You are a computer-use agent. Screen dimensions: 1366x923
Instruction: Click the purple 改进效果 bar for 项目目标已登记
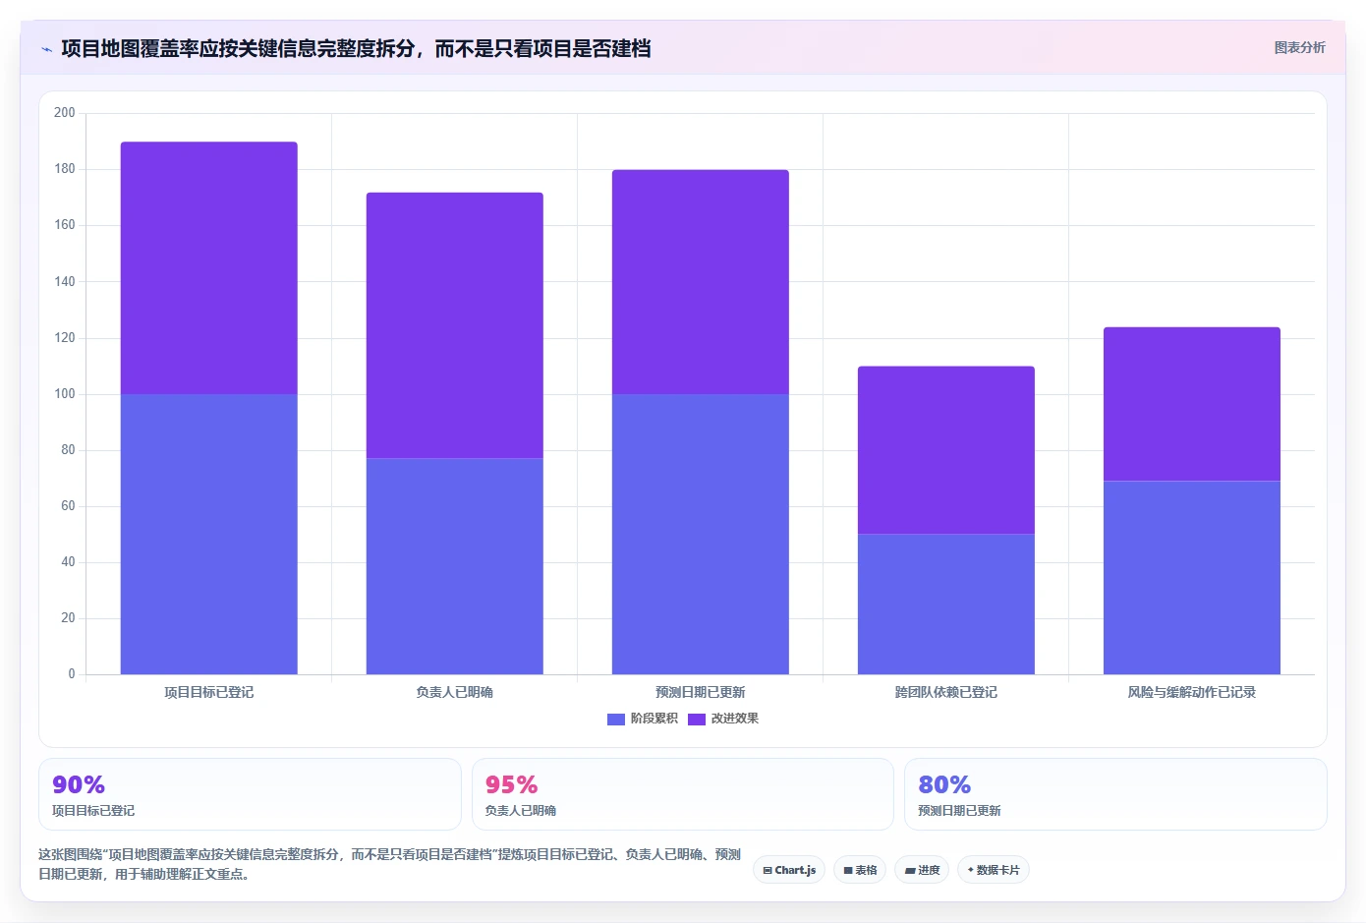(209, 268)
